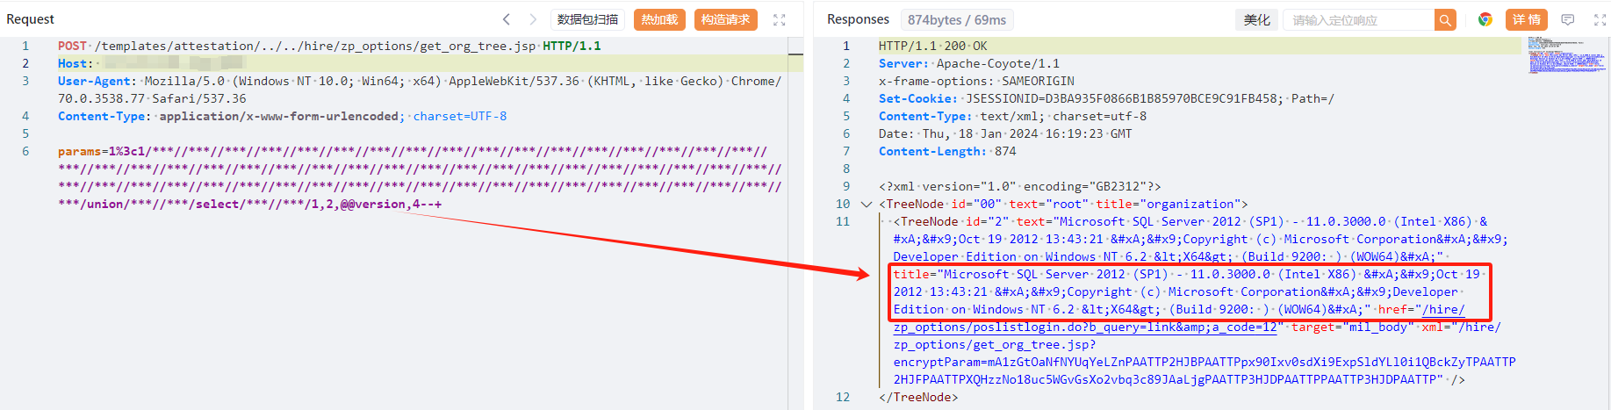
Task: Click the closing </TreeNode> tag line
Action: (918, 397)
